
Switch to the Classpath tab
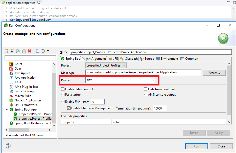[129, 59]
